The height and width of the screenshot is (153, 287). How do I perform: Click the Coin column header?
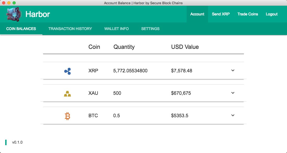[x=94, y=47]
